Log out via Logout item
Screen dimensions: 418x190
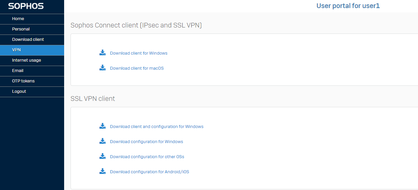coord(32,91)
